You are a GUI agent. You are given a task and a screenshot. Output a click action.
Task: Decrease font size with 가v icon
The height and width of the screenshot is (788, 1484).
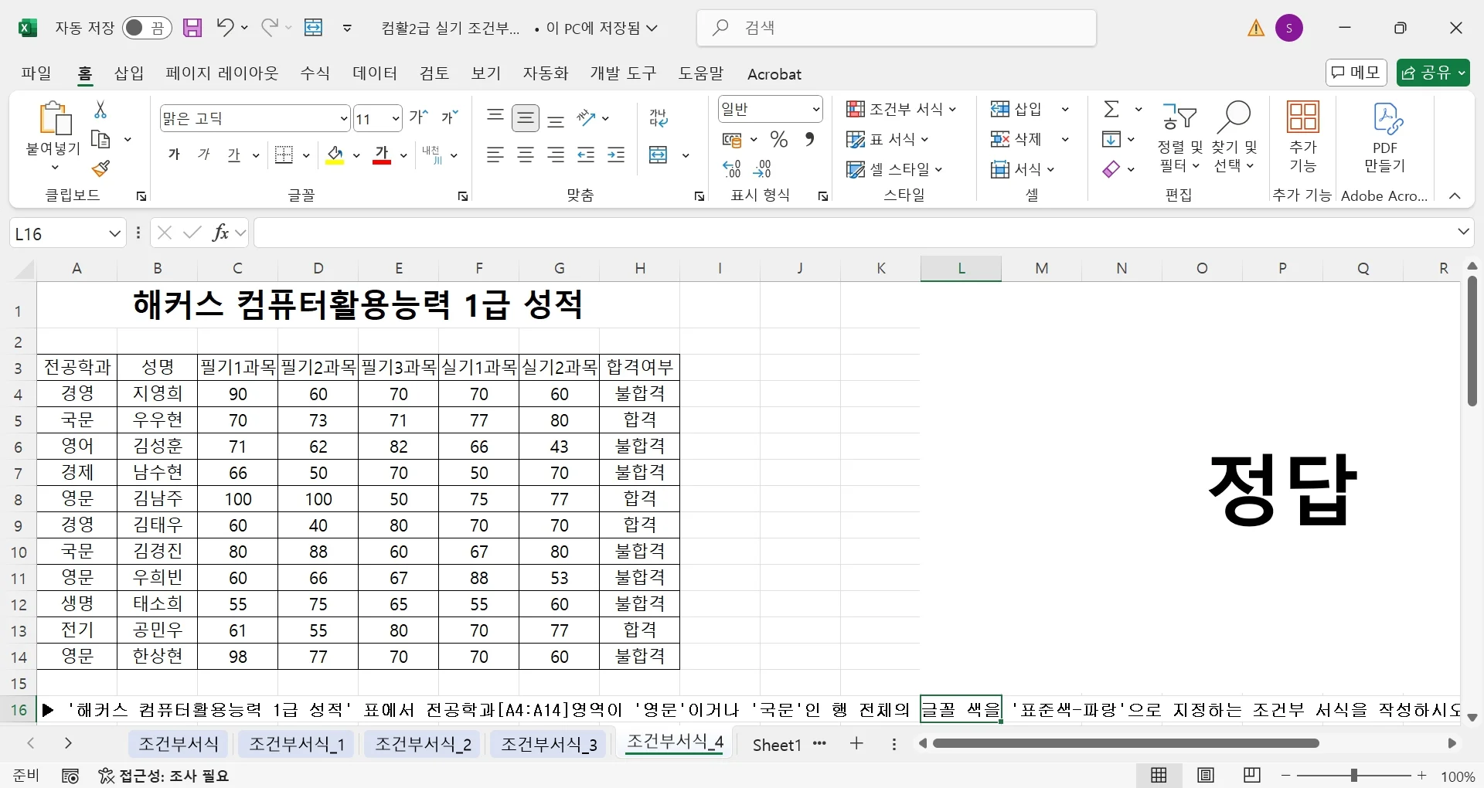(450, 117)
